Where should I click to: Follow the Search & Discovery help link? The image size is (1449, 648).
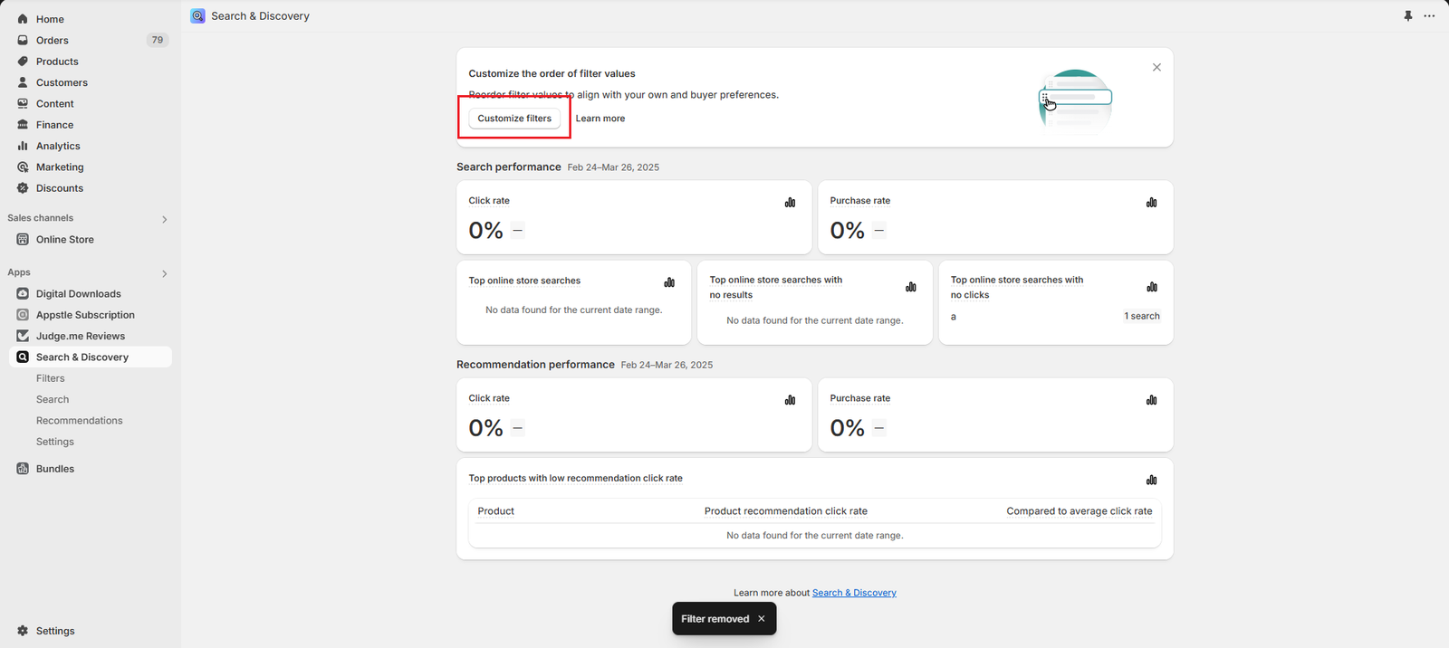point(854,593)
